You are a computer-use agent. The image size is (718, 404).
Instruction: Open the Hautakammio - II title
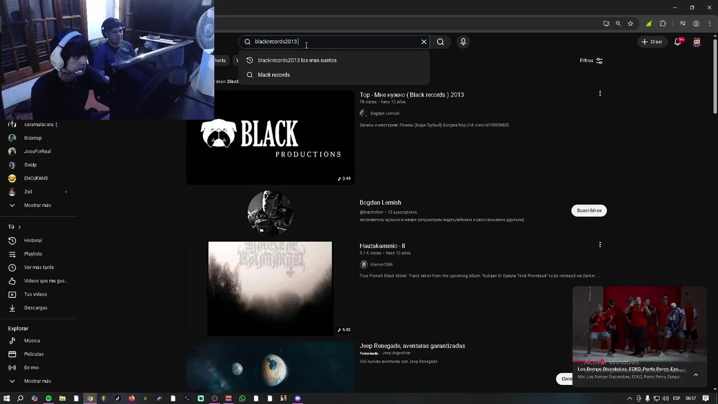pos(382,246)
